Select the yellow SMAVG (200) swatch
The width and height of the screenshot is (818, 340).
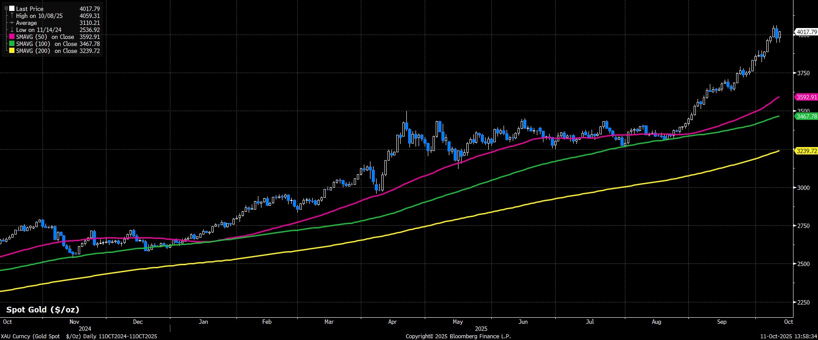(x=12, y=51)
